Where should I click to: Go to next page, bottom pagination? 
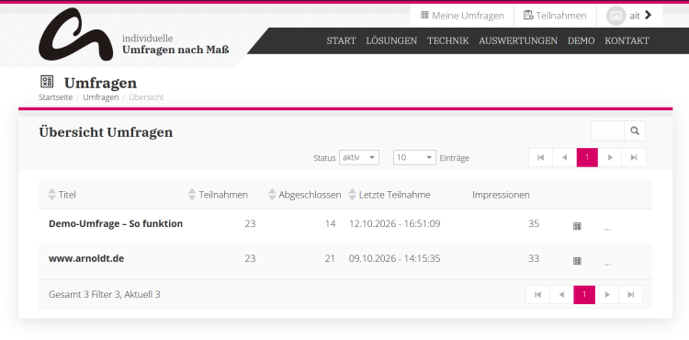607,295
